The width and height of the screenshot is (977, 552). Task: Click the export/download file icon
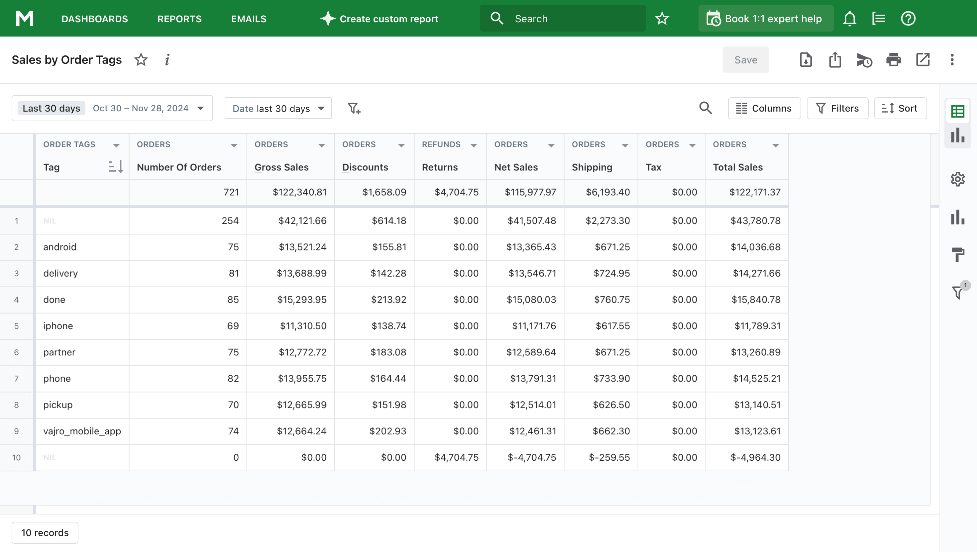(x=806, y=60)
